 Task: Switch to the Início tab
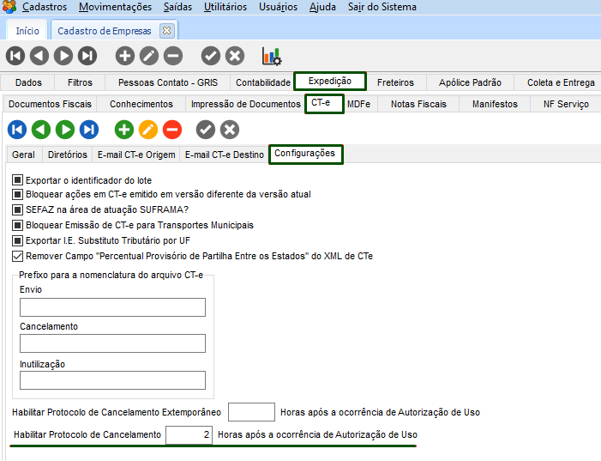click(27, 31)
